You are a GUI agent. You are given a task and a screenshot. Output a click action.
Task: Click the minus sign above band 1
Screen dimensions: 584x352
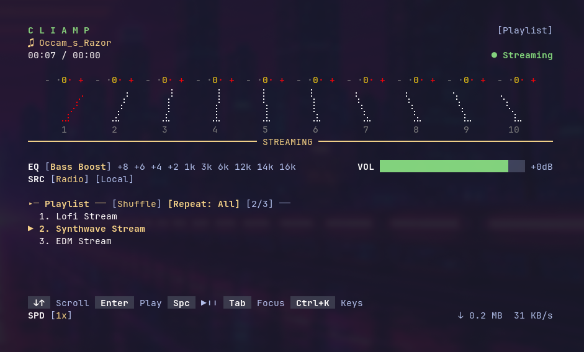[x=47, y=80]
